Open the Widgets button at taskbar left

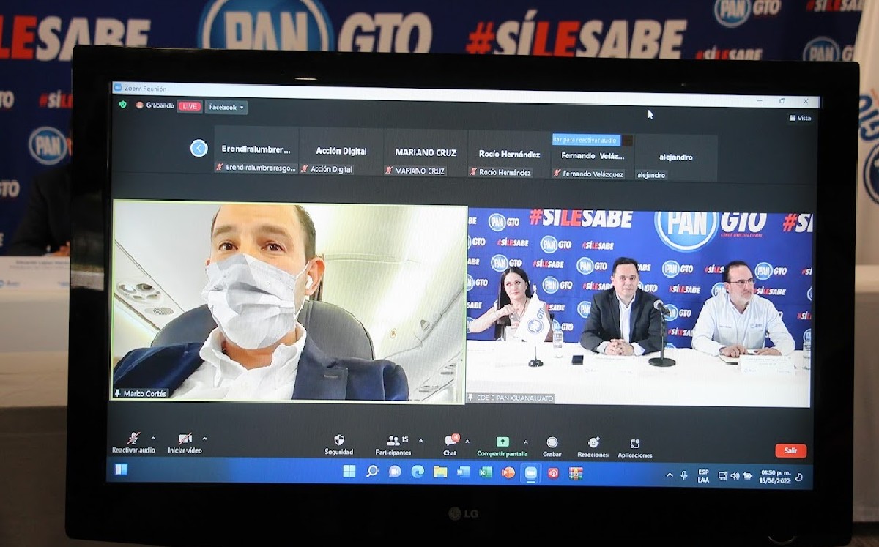(121, 469)
